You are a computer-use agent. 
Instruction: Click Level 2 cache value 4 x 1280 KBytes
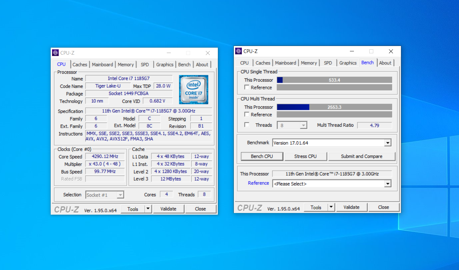coord(171,171)
